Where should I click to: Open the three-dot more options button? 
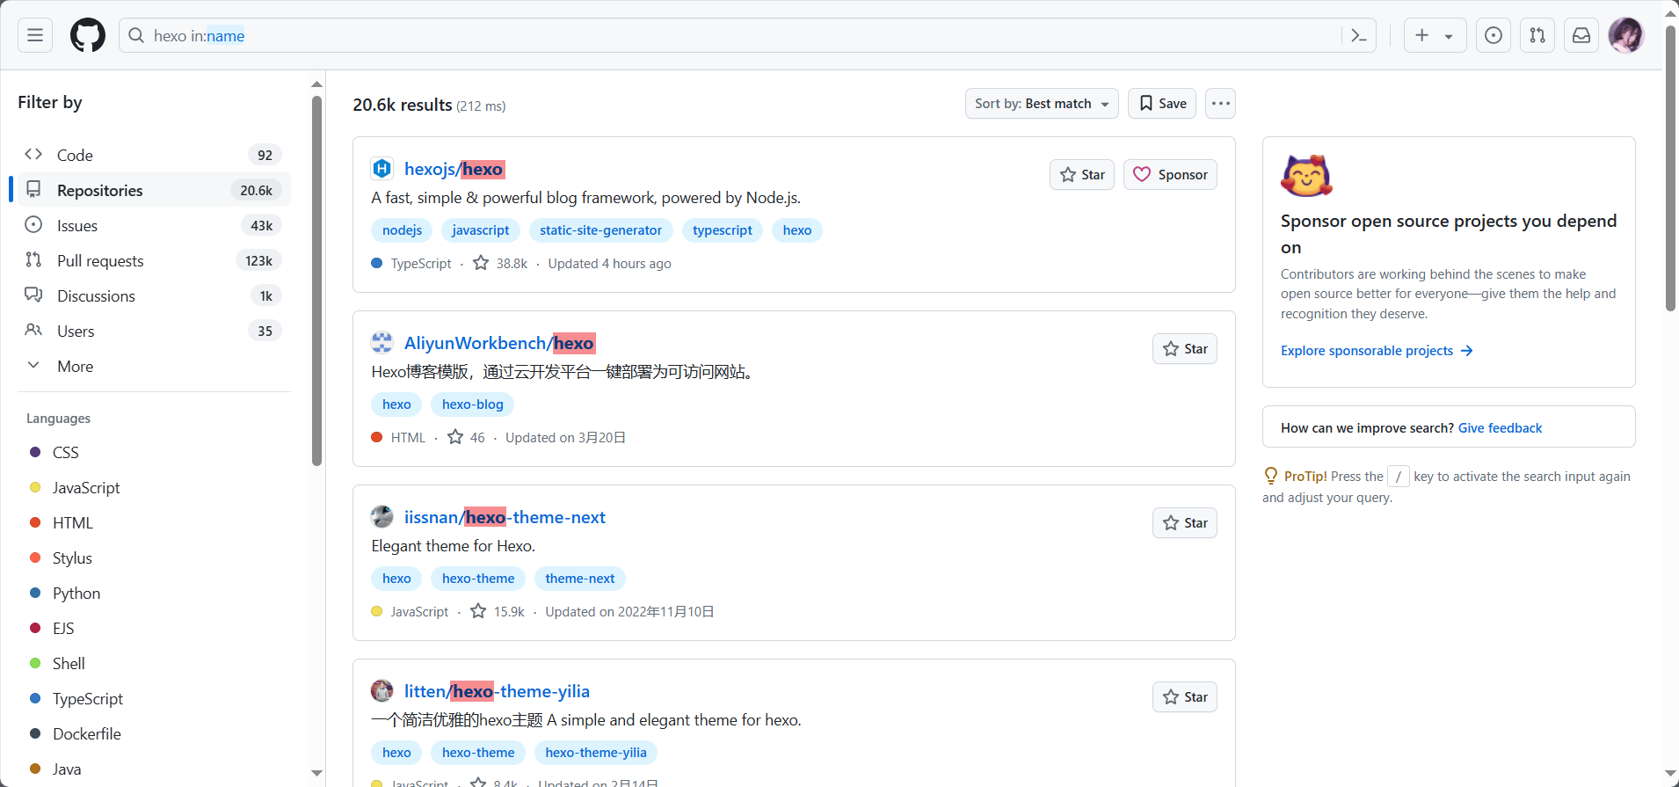coord(1220,104)
